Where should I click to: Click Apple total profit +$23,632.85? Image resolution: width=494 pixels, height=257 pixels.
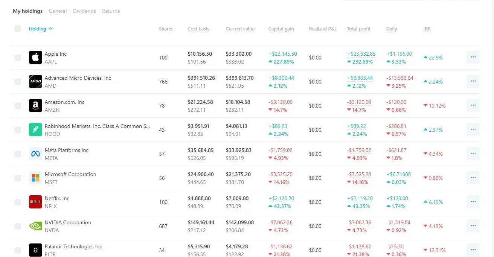tap(361, 54)
